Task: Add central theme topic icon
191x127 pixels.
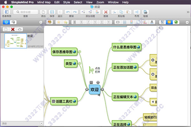Action: pos(97,12)
